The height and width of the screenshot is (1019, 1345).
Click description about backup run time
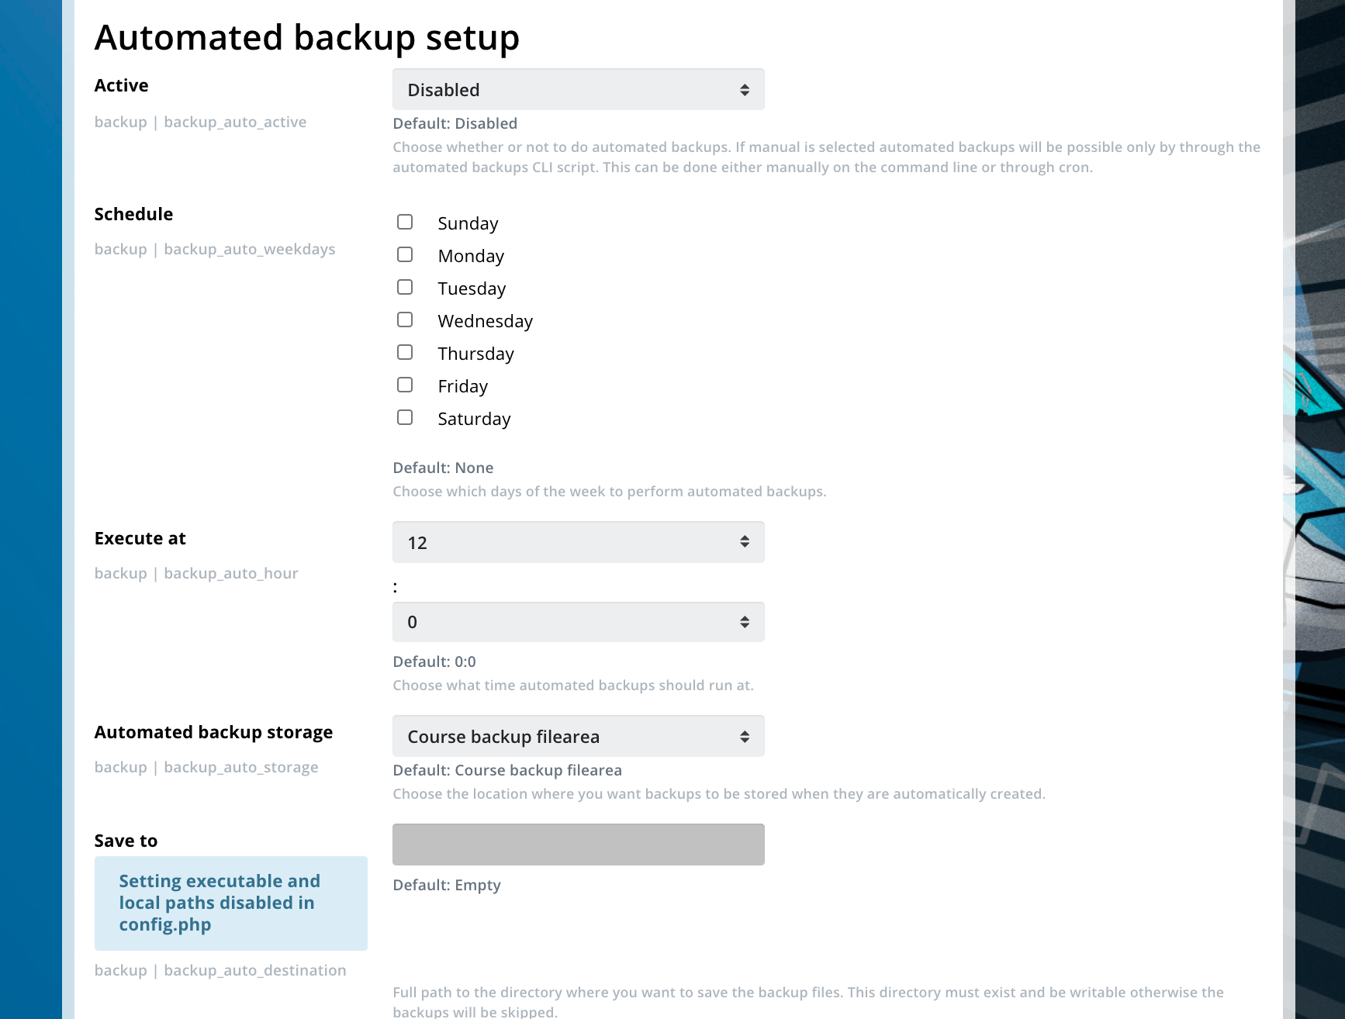coord(573,685)
